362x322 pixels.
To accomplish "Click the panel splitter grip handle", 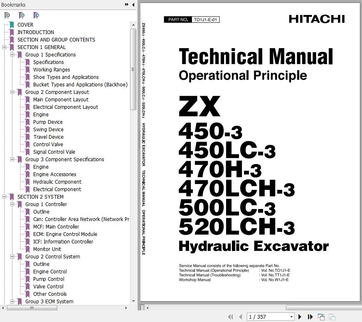I will click(139, 139).
